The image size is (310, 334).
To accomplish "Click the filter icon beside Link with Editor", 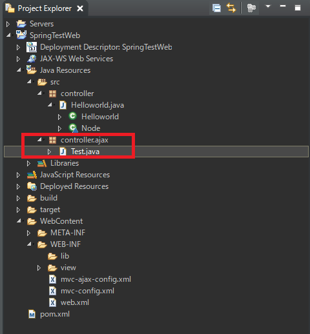I will (251, 8).
